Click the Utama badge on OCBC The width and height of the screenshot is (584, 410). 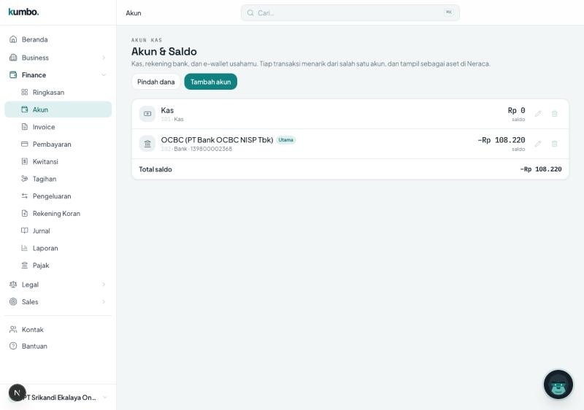[x=285, y=140]
